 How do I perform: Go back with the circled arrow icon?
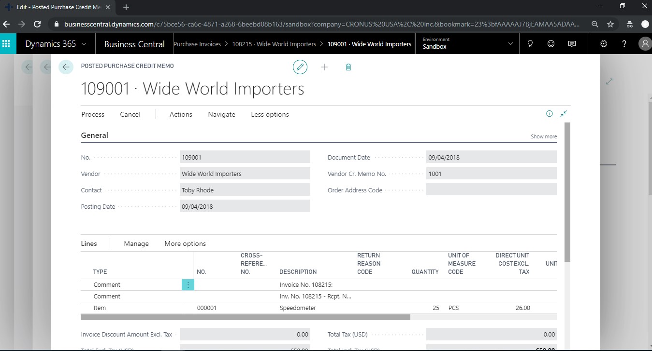pos(66,67)
